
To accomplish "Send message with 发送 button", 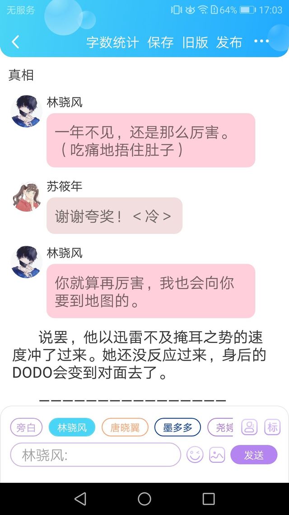I will click(x=254, y=455).
